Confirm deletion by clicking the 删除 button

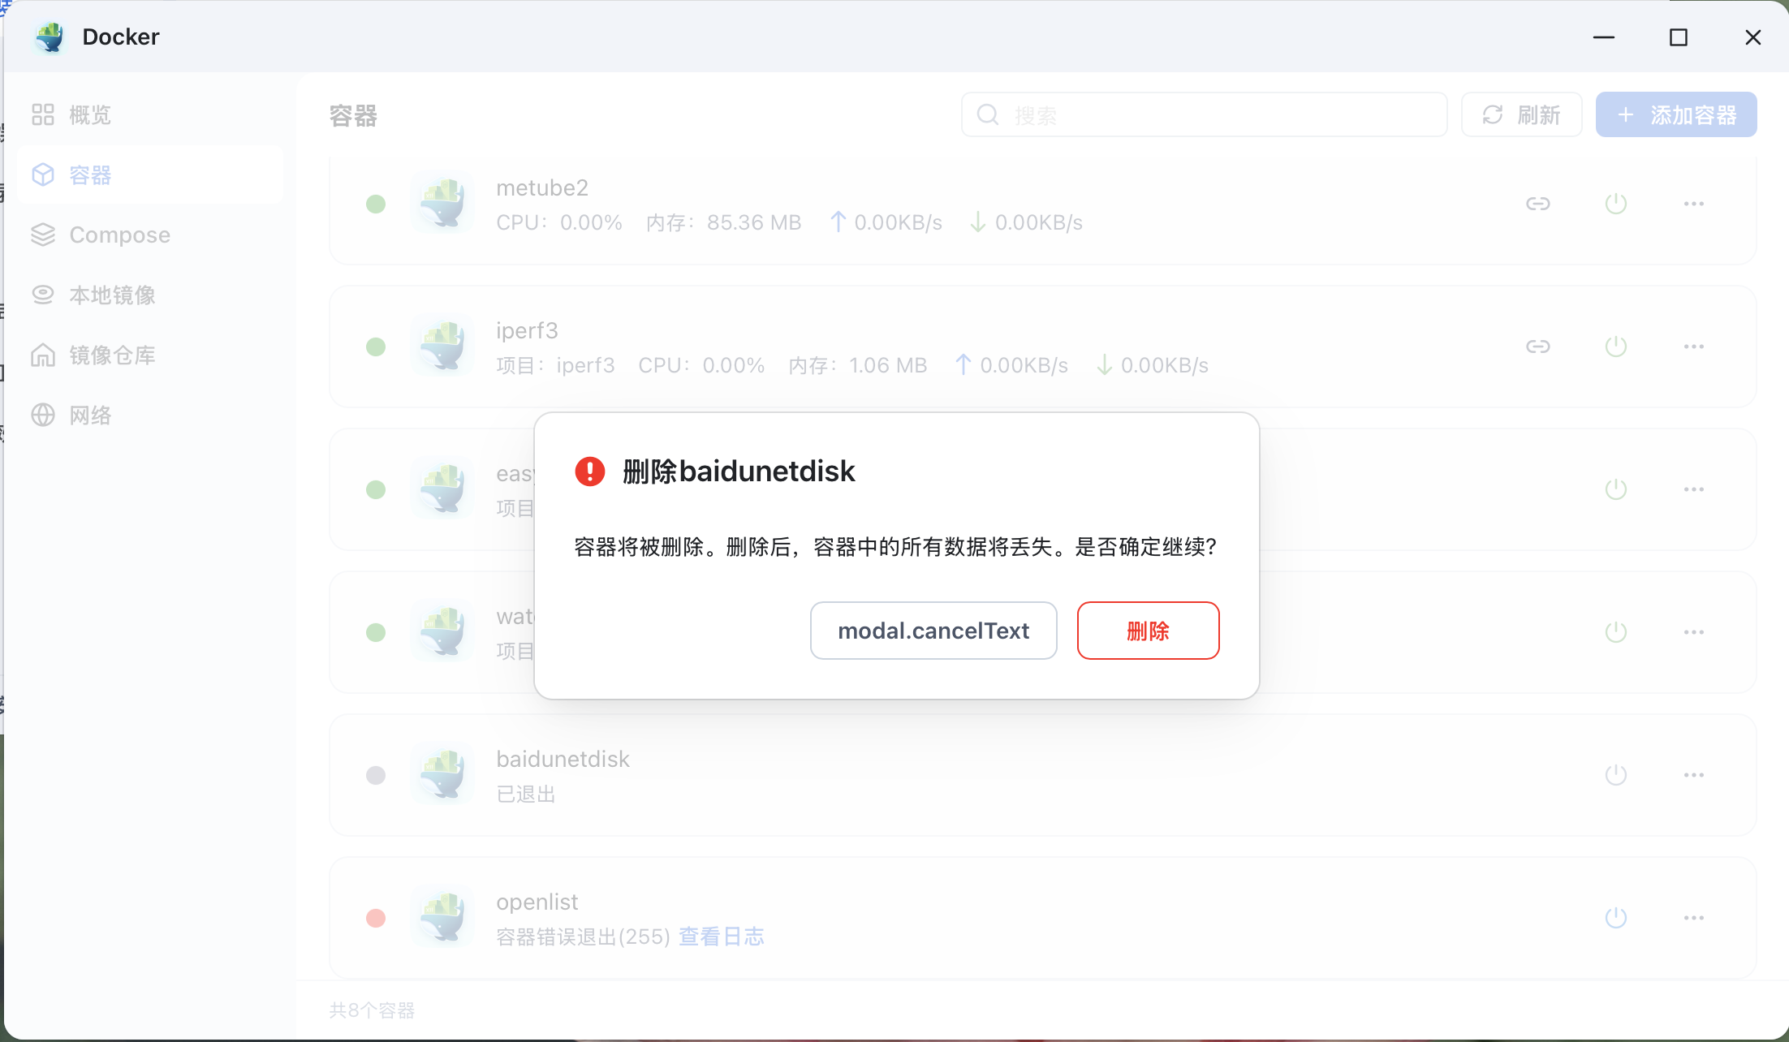[1148, 631]
